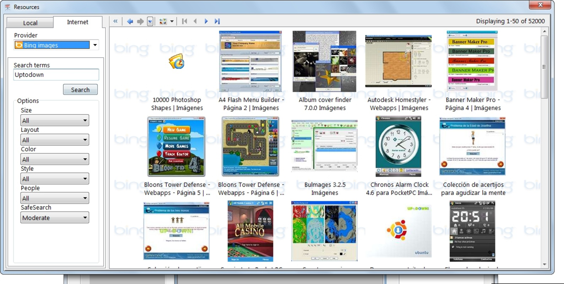Screen dimensions: 564x284
Task: Click the Resources window icon
Action: click(7, 7)
